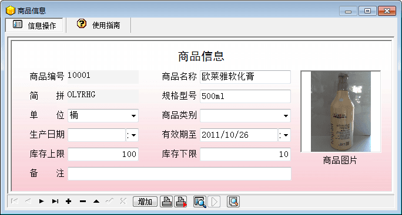Post edit with checkmark icon
Image resolution: width=402 pixels, height=215 pixels.
pyautogui.click(x=110, y=202)
